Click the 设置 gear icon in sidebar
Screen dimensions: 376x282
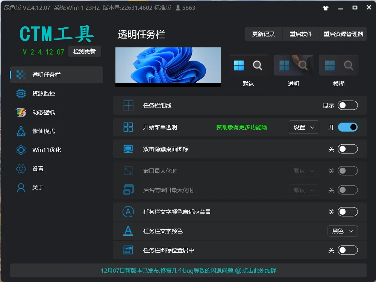[21, 169]
